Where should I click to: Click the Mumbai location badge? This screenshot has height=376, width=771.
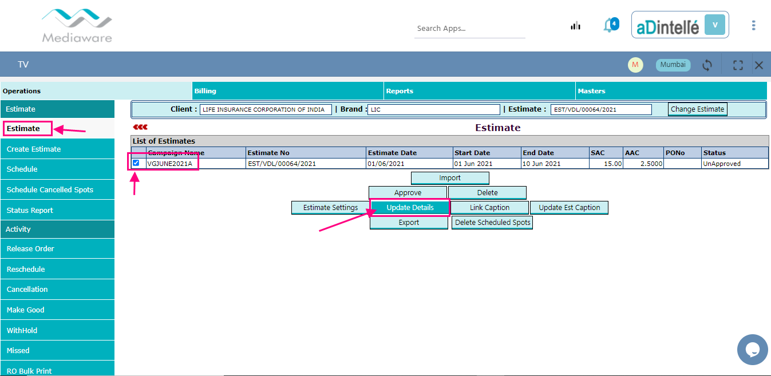point(673,65)
